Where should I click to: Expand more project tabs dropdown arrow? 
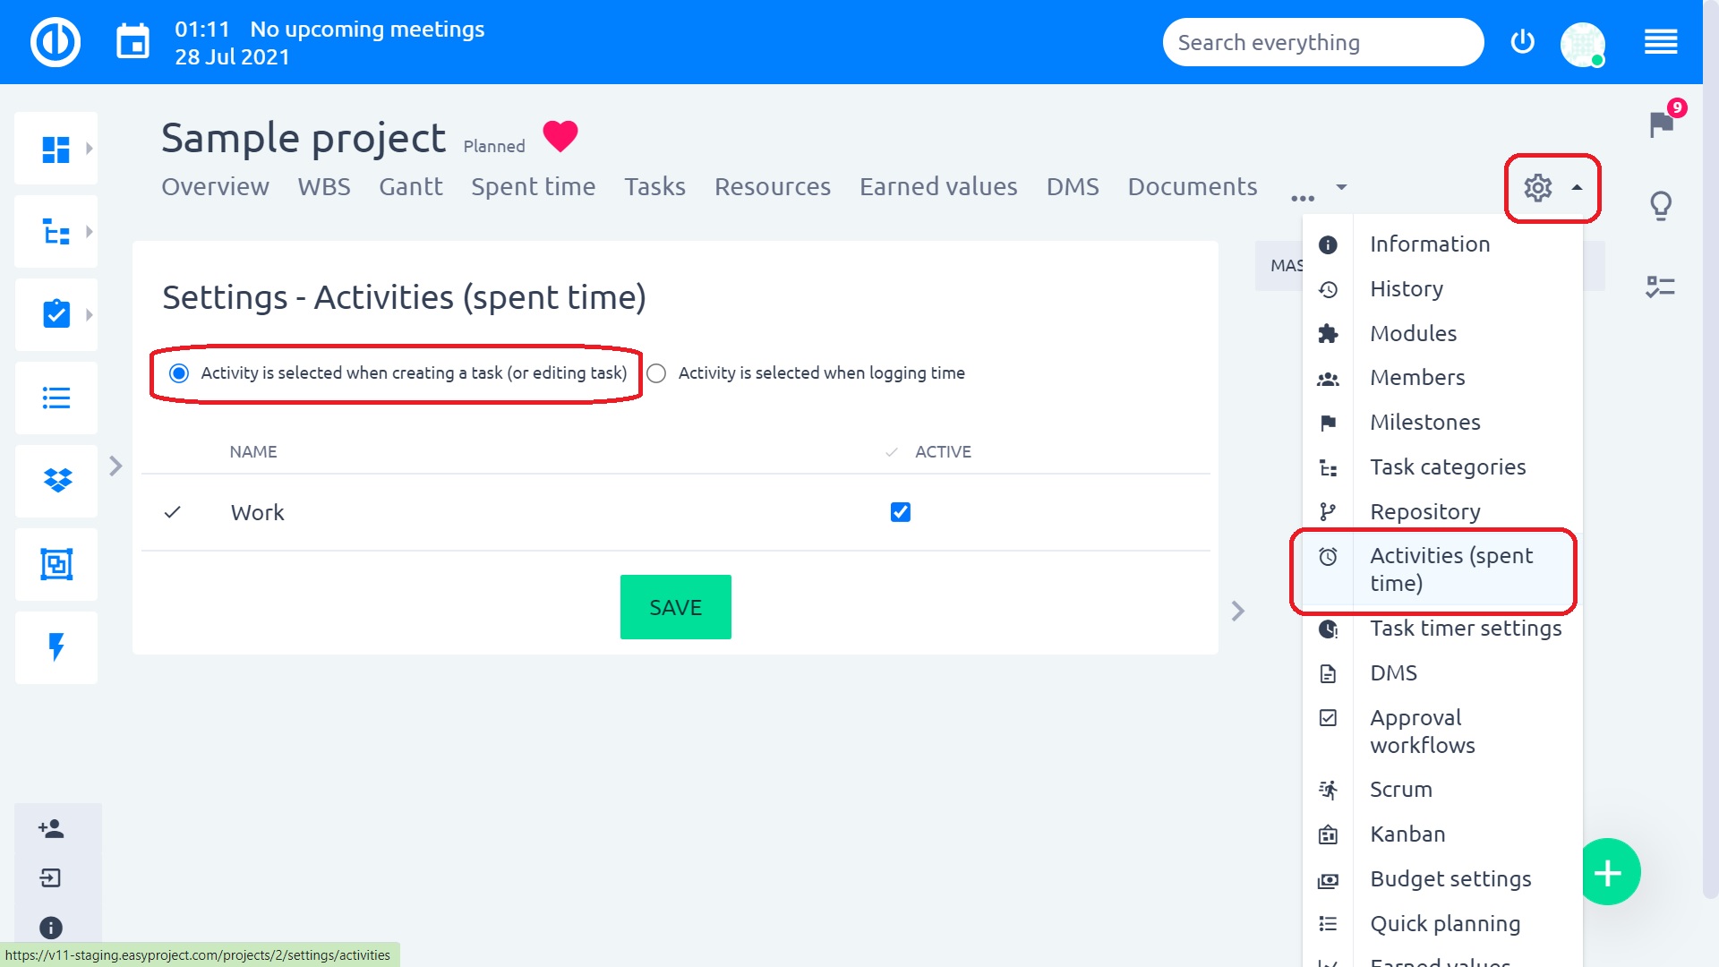1341,187
